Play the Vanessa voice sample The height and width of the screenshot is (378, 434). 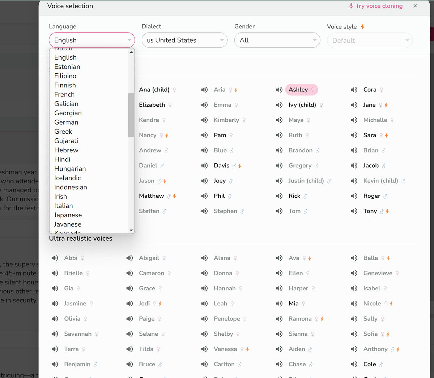tap(204, 349)
